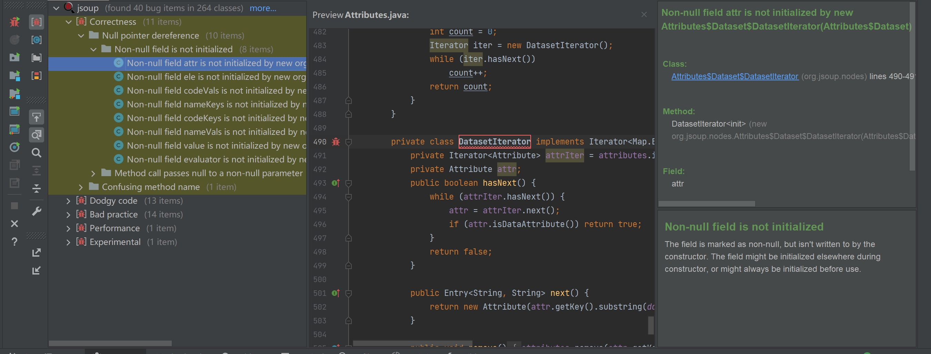Expand the Confusing method name group
The height and width of the screenshot is (354, 931).
(x=81, y=187)
